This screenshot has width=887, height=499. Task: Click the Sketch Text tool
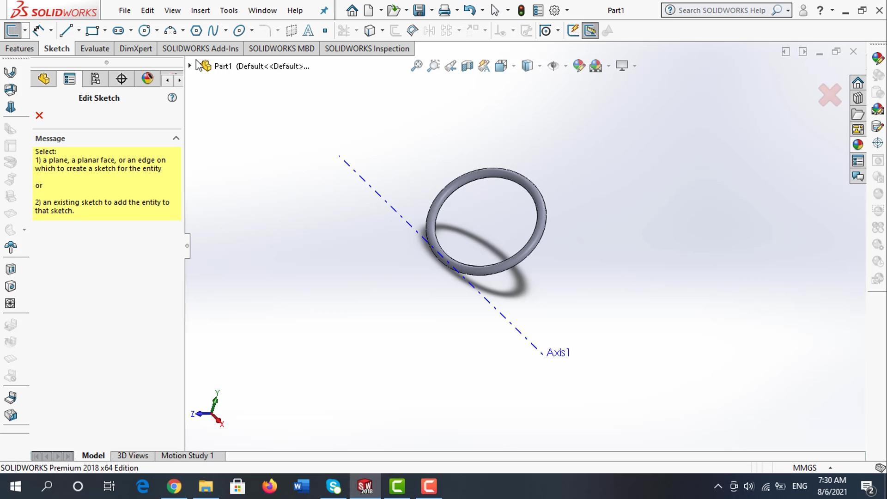(x=308, y=31)
